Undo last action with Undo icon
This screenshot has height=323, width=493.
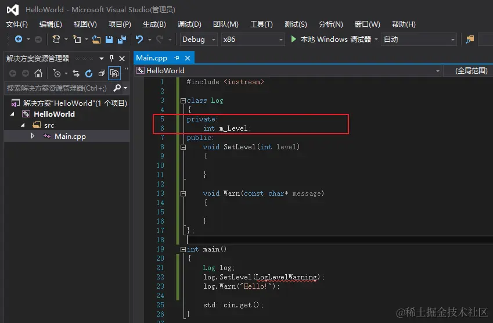pos(139,40)
